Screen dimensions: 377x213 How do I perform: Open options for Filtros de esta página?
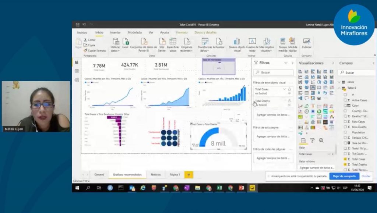pyautogui.click(x=291, y=128)
